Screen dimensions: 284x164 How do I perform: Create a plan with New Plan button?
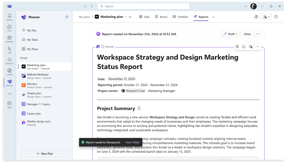tap(45, 154)
